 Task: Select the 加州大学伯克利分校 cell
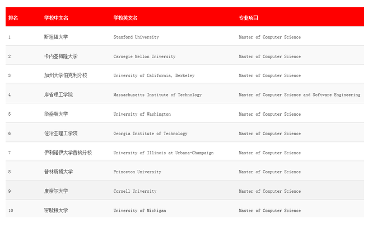point(66,75)
